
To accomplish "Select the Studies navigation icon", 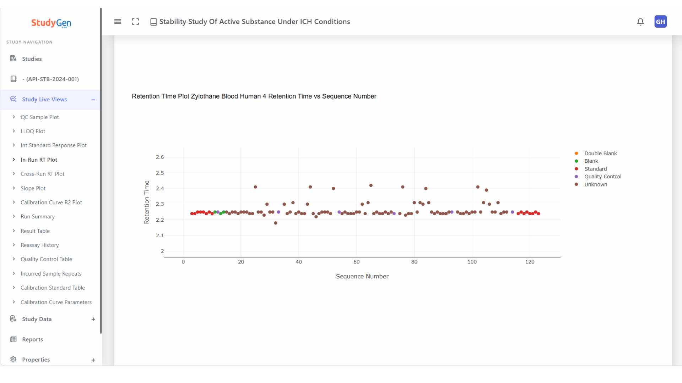I will [x=13, y=59].
